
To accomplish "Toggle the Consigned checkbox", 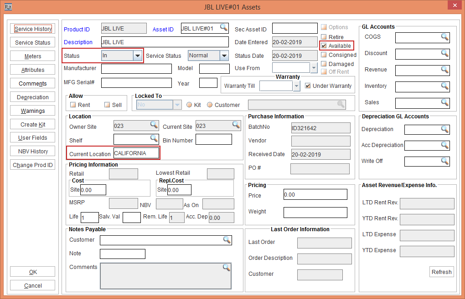I will tap(324, 55).
